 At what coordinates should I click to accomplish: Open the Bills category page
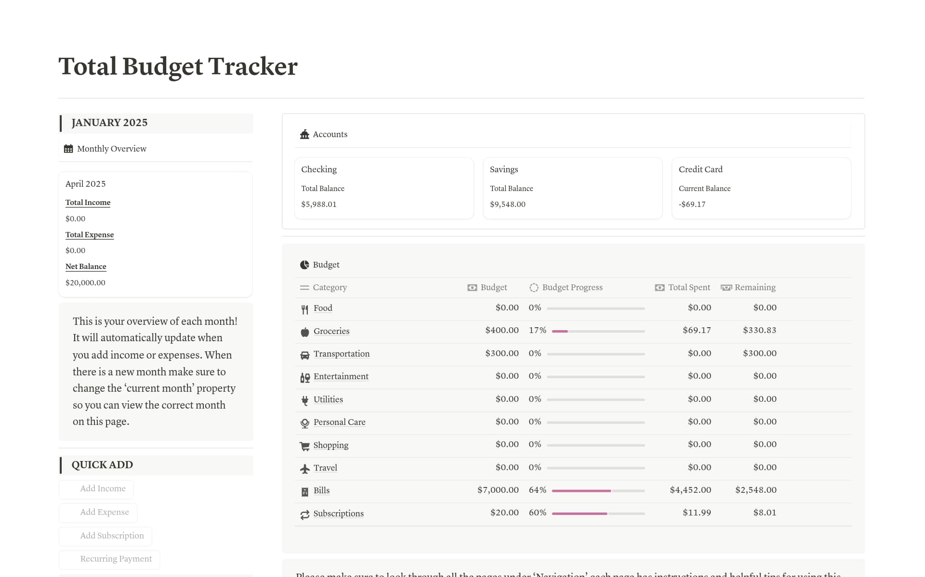pyautogui.click(x=321, y=490)
